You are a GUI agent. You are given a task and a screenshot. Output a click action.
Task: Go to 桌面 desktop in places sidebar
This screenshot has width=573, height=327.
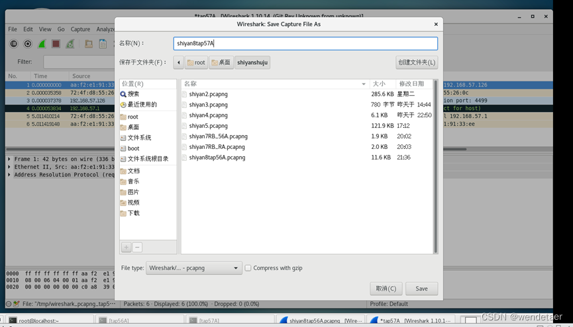click(x=129, y=127)
